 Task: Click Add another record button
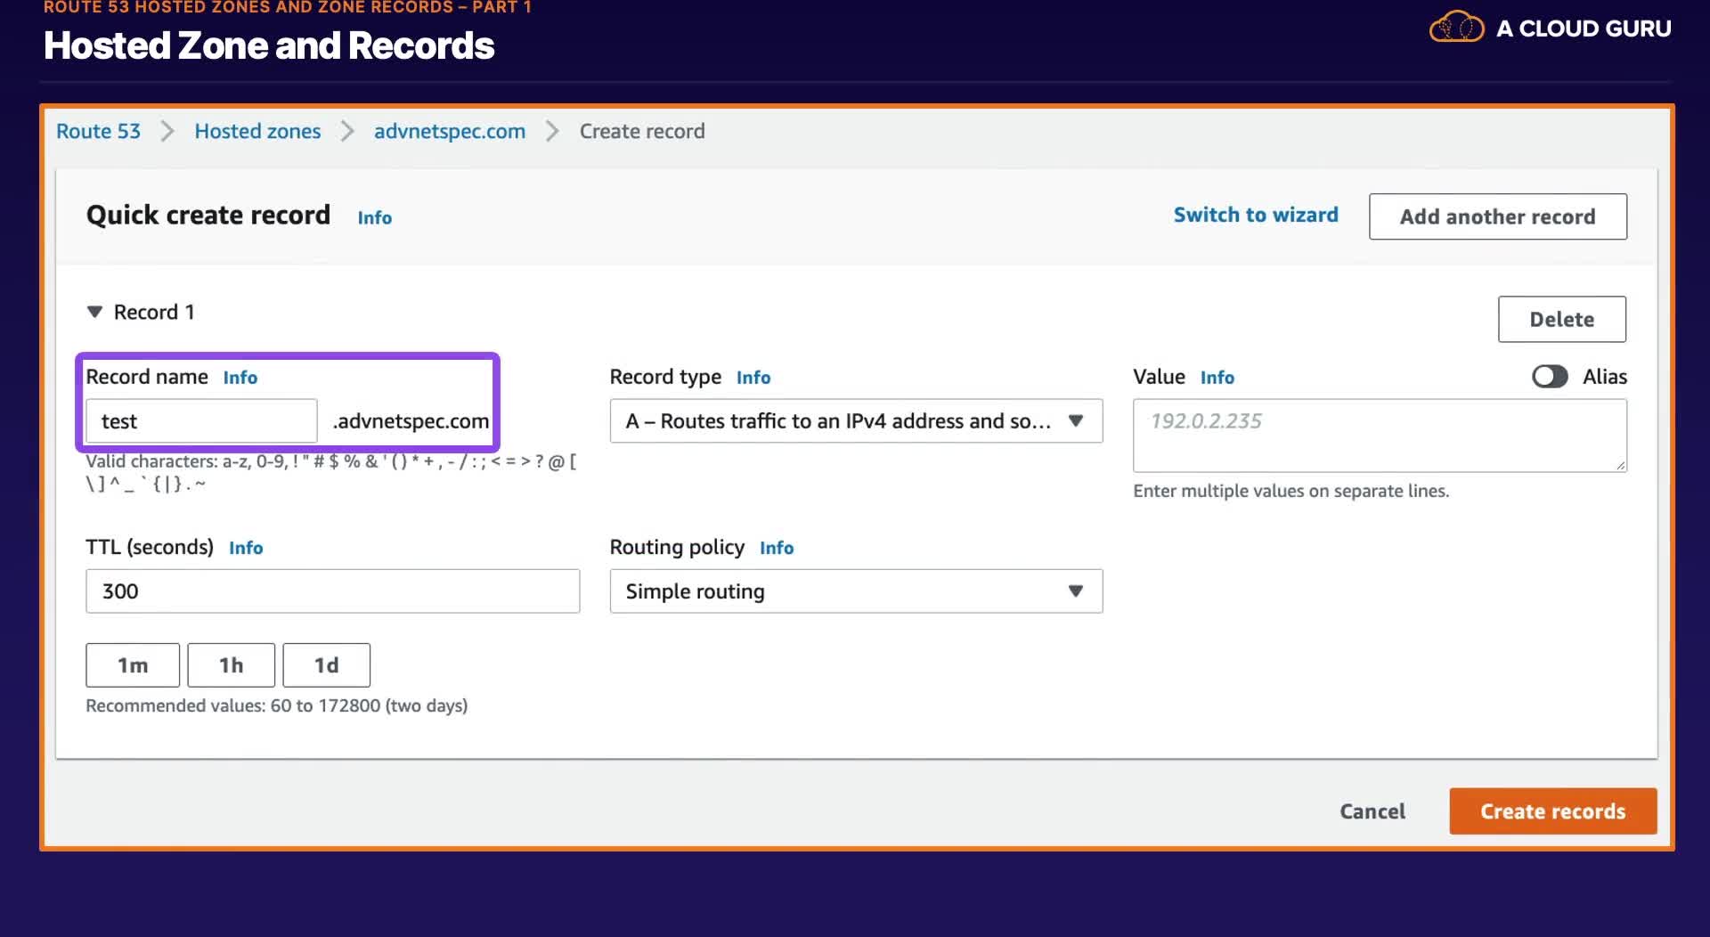click(1498, 216)
